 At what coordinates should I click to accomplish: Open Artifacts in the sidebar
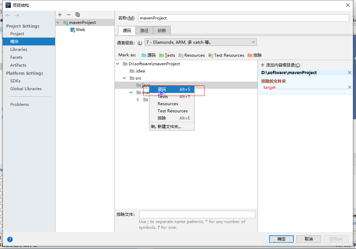[18, 65]
